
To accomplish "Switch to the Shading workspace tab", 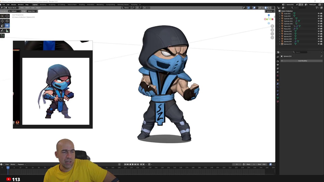I will [82, 5].
